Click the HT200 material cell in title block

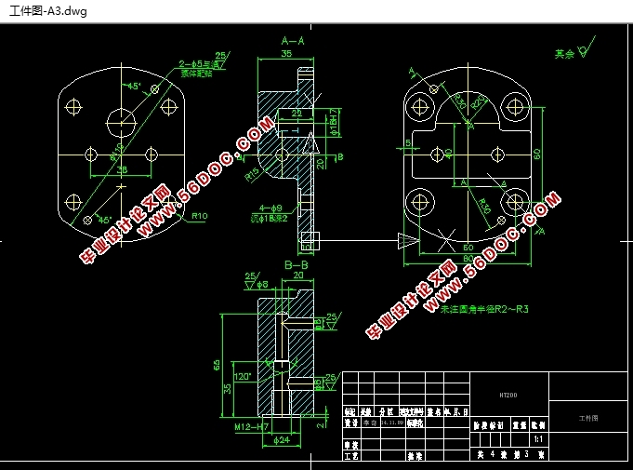point(508,395)
